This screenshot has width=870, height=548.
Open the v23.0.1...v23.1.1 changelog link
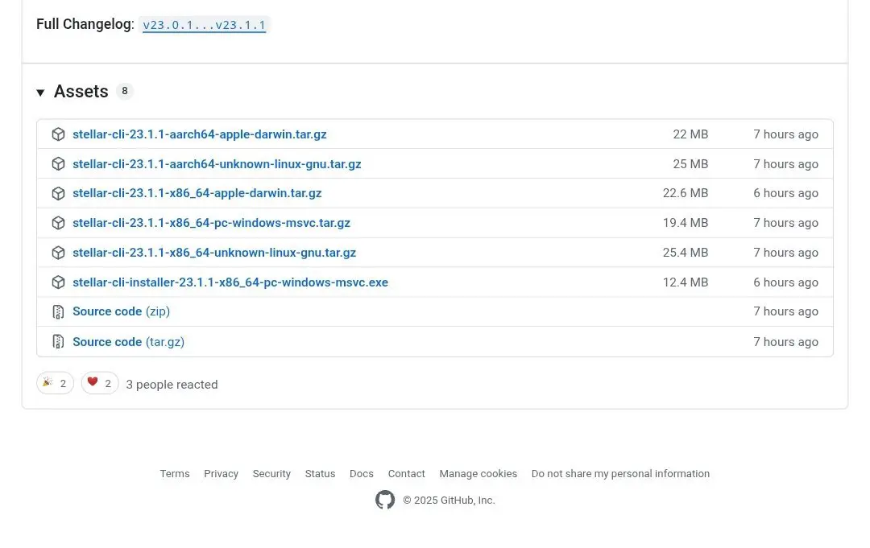204,25
